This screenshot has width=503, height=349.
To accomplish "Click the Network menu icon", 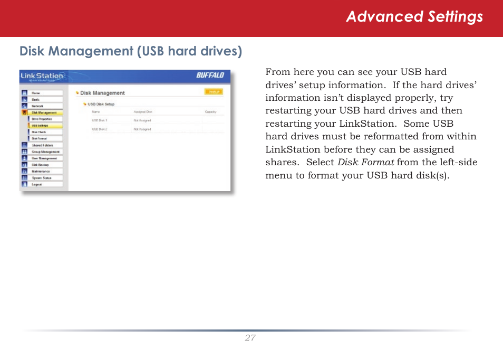I will [24, 106].
